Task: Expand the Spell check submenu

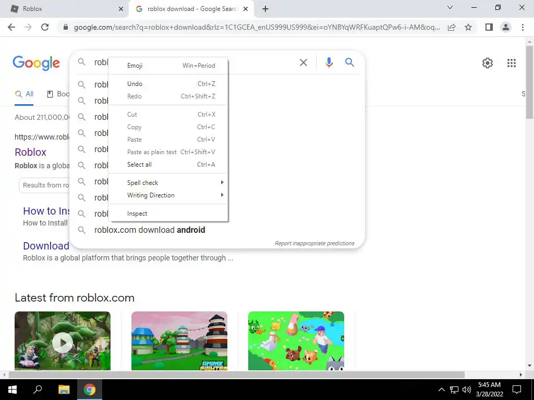Action: 168,183
